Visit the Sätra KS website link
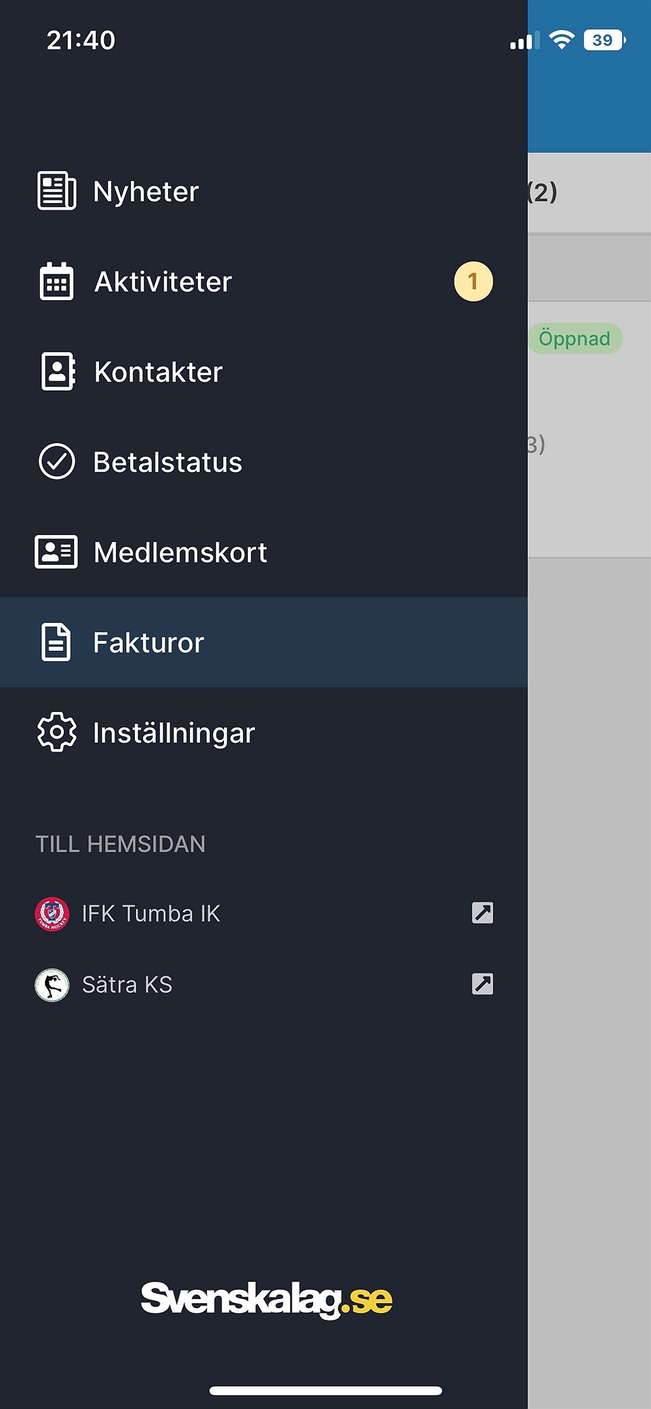Image resolution: width=651 pixels, height=1409 pixels. click(x=127, y=985)
